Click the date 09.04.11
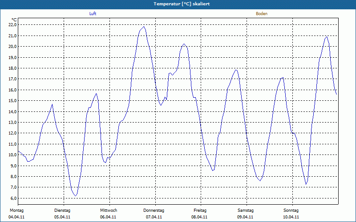Screen dimensions: 356x222 click(245, 217)
